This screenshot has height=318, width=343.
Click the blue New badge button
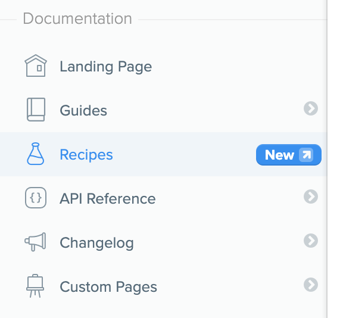(289, 155)
